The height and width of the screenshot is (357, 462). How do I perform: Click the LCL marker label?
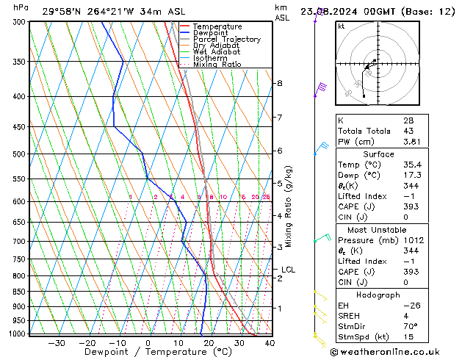point(288,270)
